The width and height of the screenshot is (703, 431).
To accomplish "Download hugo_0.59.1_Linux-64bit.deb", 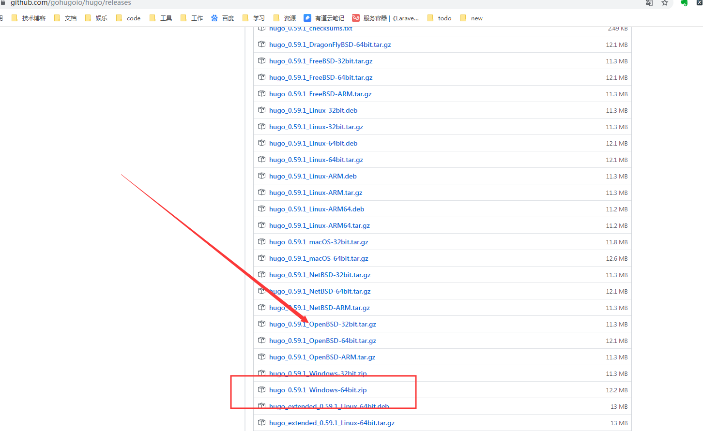I will pyautogui.click(x=313, y=143).
